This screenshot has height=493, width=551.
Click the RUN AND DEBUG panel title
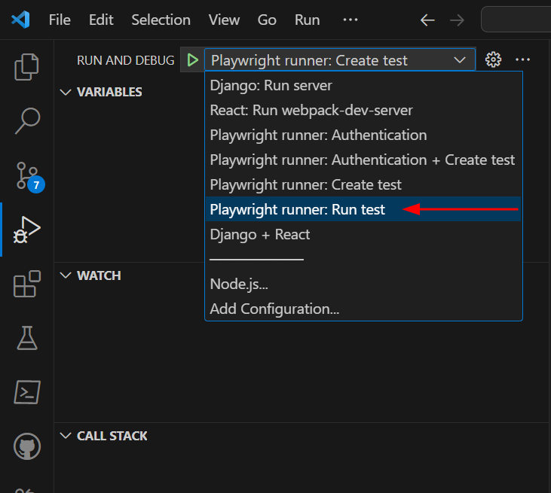pos(125,60)
